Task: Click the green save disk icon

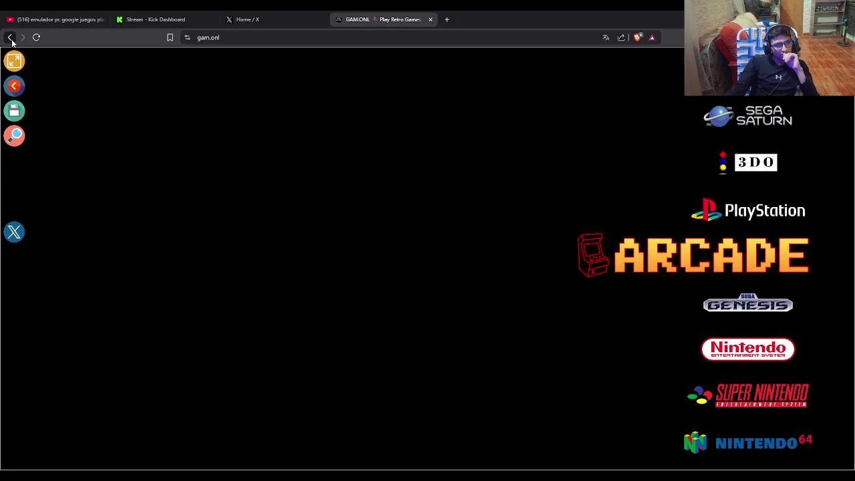Action: point(14,111)
